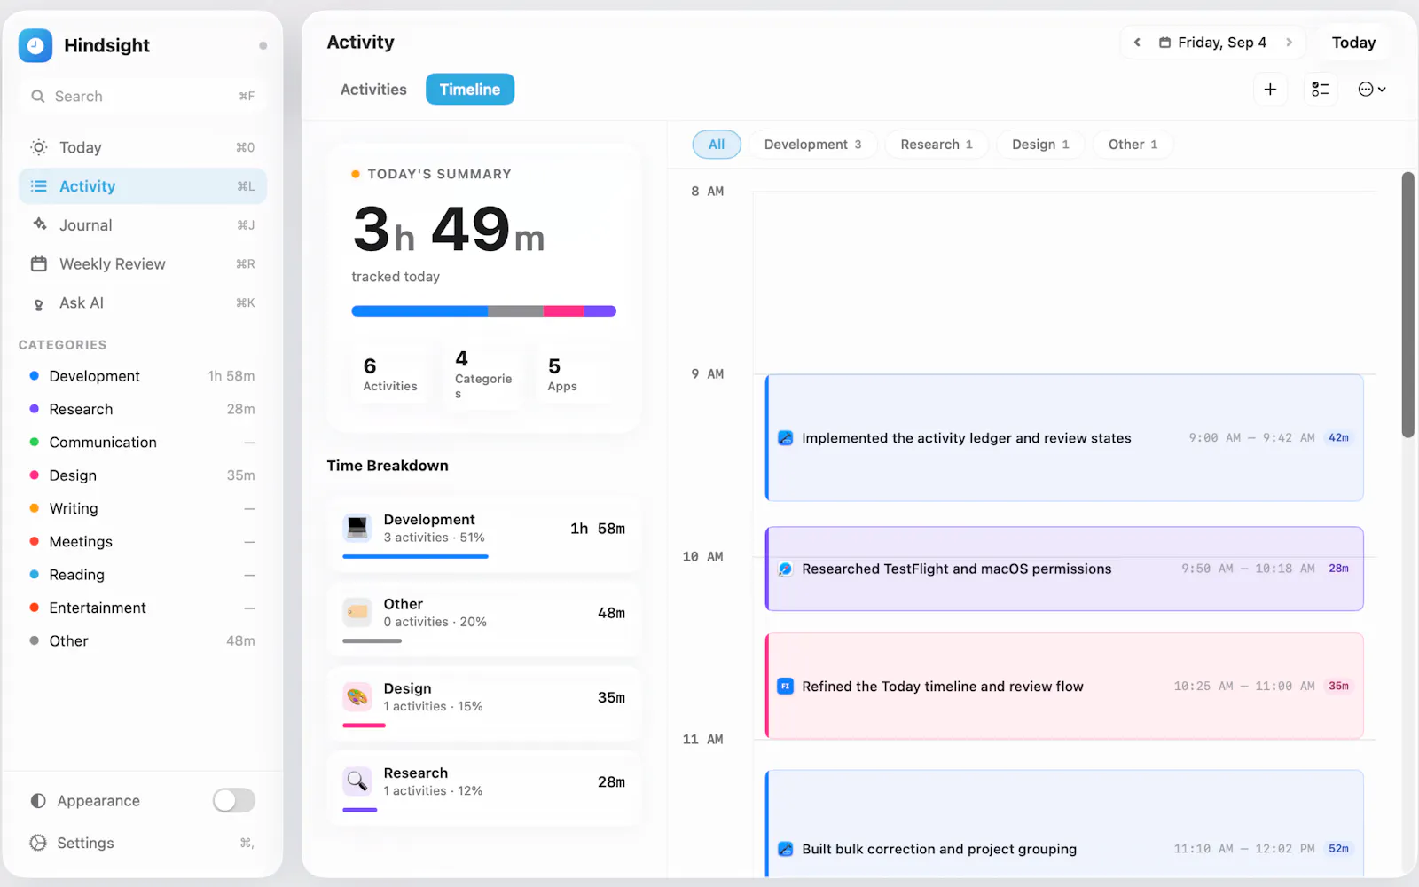Click the tracked time category progress bar
1419x887 pixels.
[x=483, y=311]
